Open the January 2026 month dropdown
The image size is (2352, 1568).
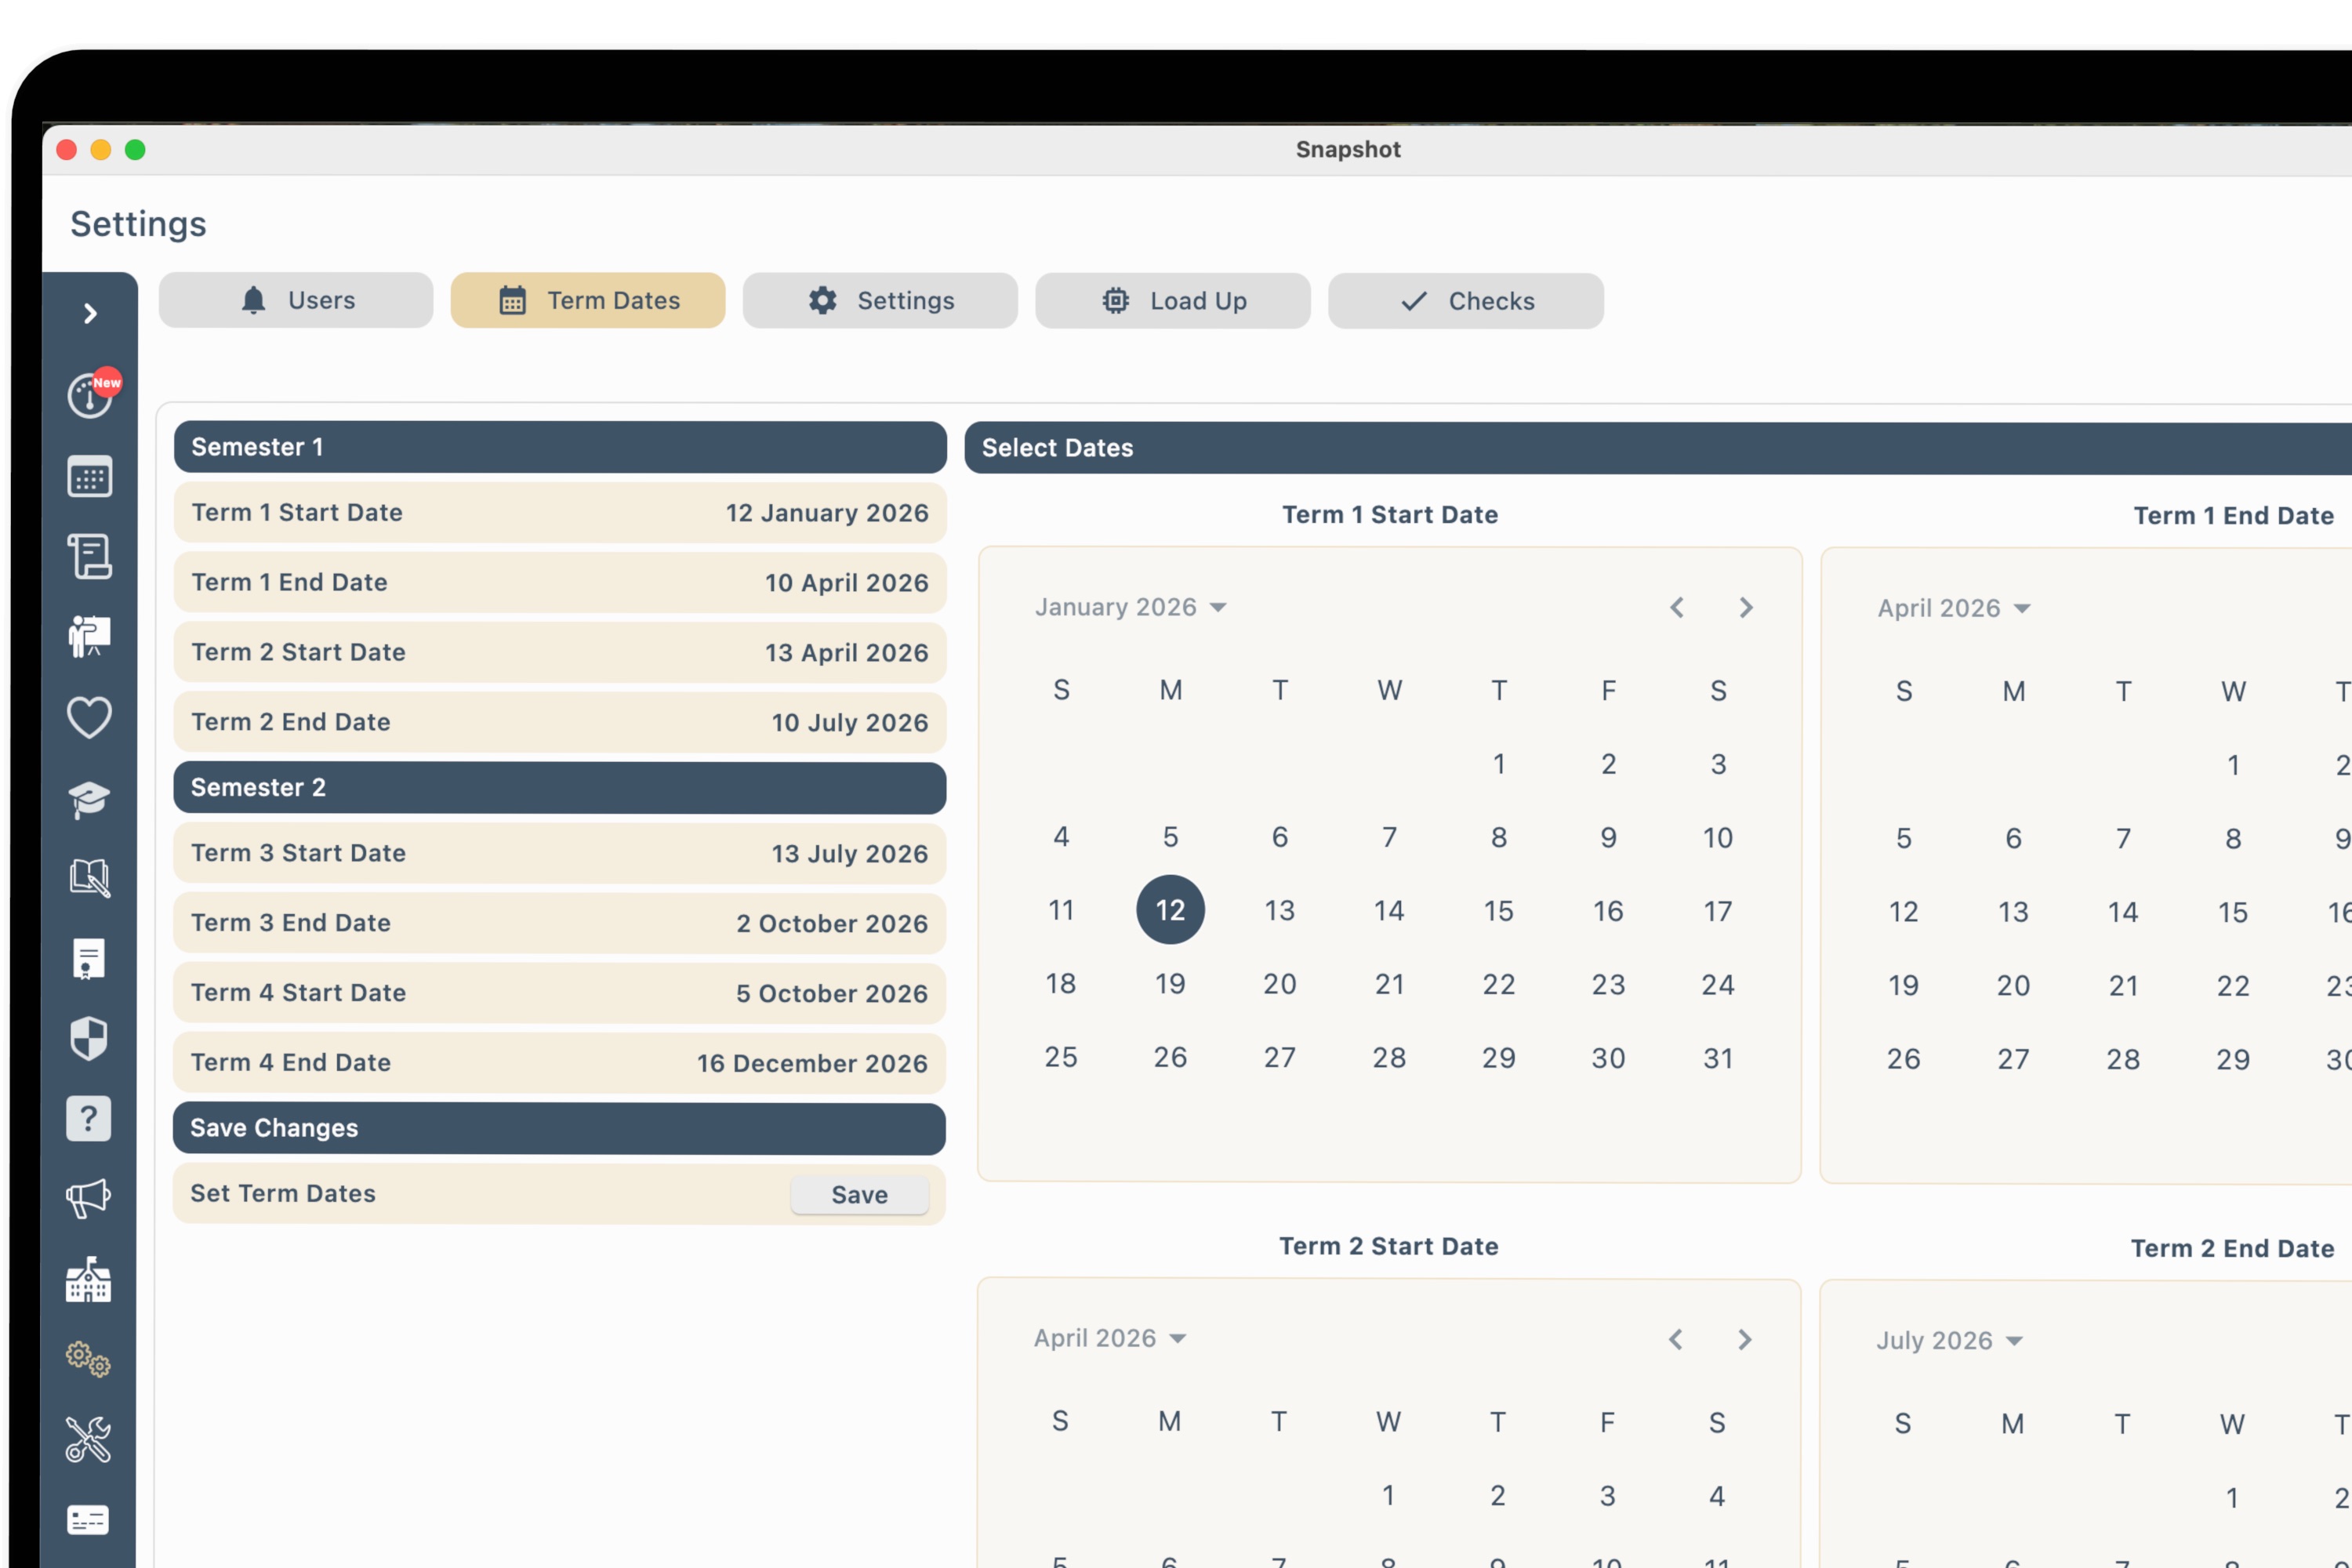click(1131, 607)
